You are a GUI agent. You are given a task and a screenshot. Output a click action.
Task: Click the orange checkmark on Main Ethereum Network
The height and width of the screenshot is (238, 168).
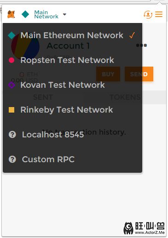click(132, 35)
